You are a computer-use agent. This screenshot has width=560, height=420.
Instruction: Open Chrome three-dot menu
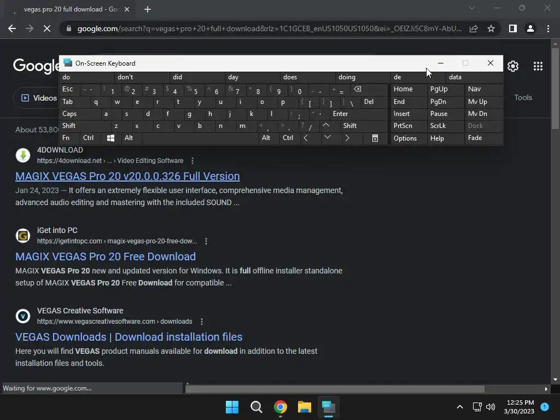(x=548, y=28)
